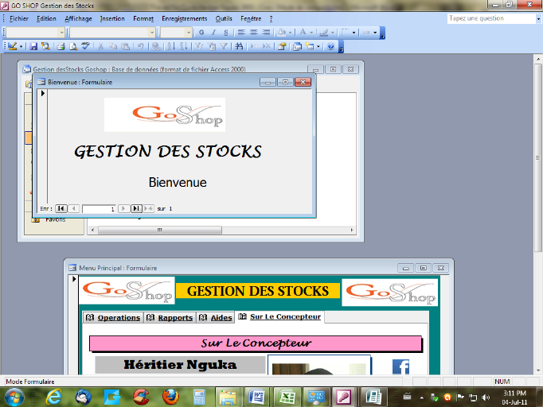Click the record number input field
The height and width of the screenshot is (407, 543).
(x=99, y=208)
